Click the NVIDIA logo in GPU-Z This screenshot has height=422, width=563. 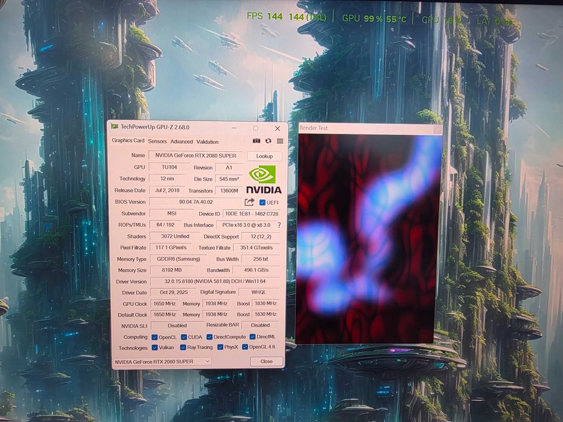point(264,180)
